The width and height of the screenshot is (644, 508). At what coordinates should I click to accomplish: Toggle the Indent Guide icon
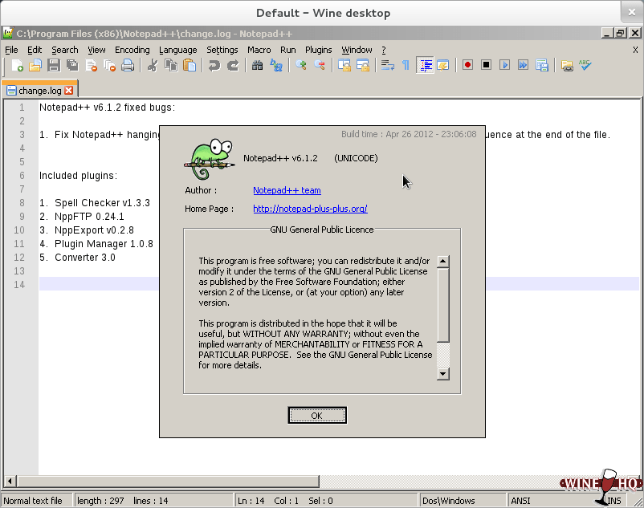[425, 65]
